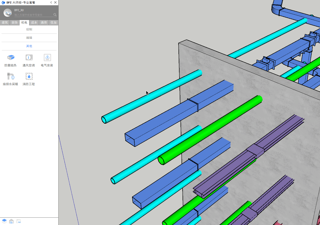Screen dimensions: 320x225
Task: Click the magnifier search icon
Action: pos(55,15)
